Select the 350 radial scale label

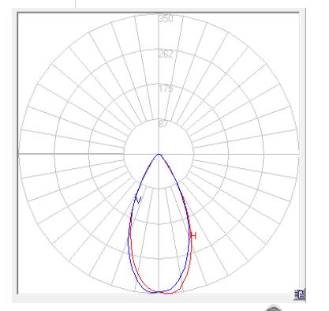click(x=166, y=19)
